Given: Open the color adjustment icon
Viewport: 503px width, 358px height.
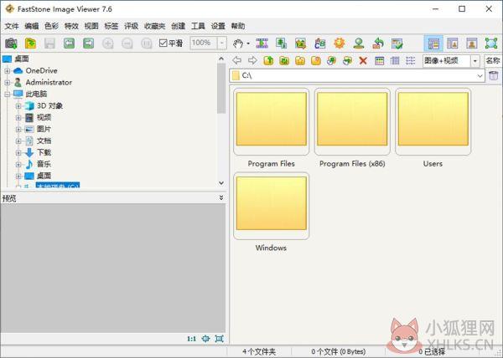Looking at the screenshot, I should (x=320, y=43).
